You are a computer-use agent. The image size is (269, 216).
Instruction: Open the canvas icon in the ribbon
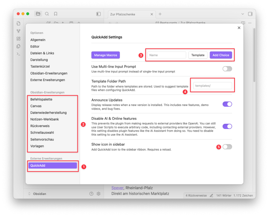pyautogui.click(x=18, y=39)
